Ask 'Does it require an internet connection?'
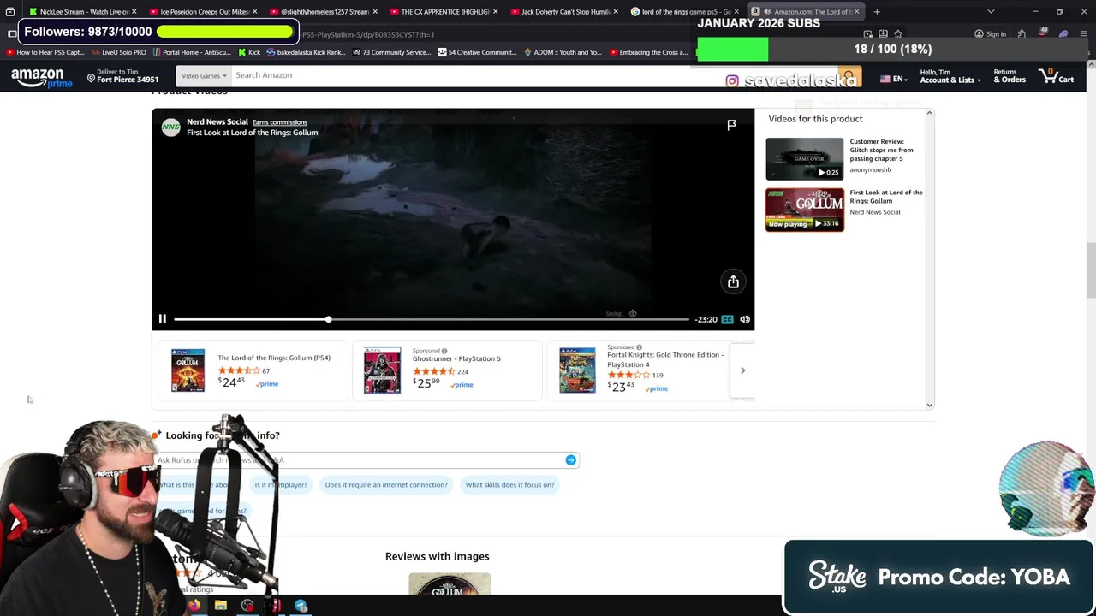 click(x=386, y=485)
